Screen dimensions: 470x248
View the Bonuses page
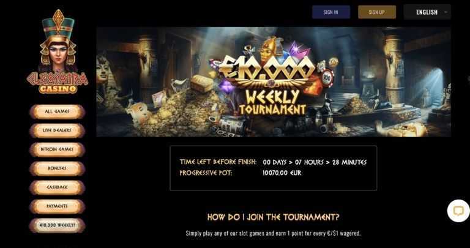point(58,168)
